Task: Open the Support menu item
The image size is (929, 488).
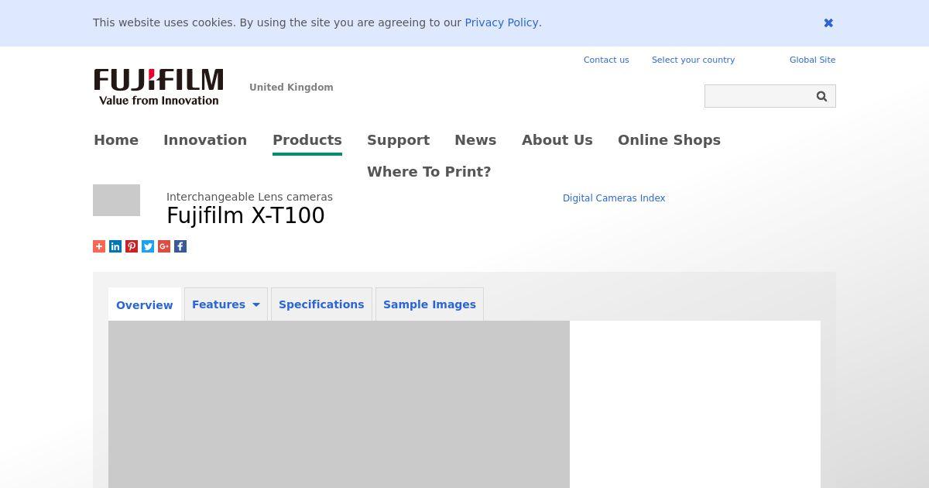Action: (398, 140)
